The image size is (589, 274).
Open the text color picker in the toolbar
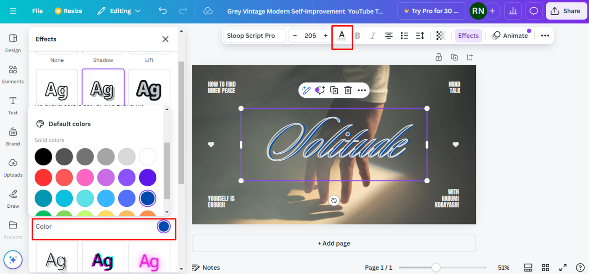pos(342,35)
